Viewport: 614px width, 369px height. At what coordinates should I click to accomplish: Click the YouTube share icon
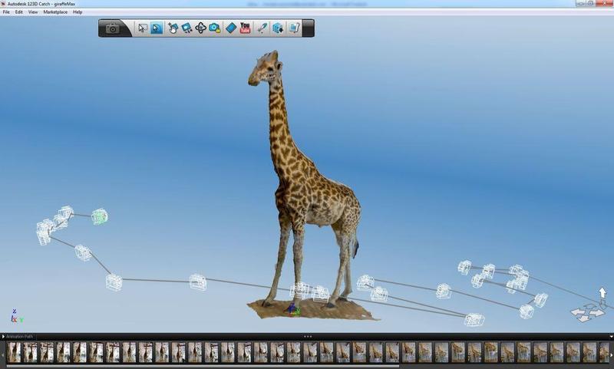(245, 28)
